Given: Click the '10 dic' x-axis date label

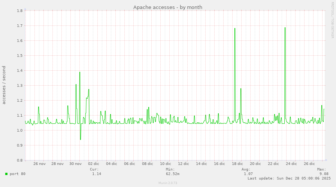Looking at the screenshot, I should coord(166,164).
